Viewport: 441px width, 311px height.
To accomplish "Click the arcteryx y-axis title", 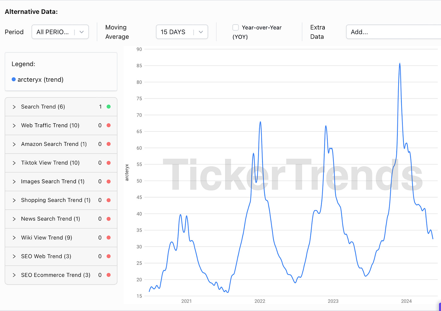I will coord(127,172).
